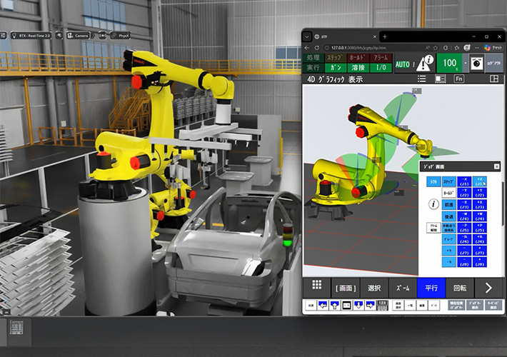Open the Camera dropdown in viewport toolbar
Image resolution: width=507 pixels, height=357 pixels.
click(x=78, y=35)
